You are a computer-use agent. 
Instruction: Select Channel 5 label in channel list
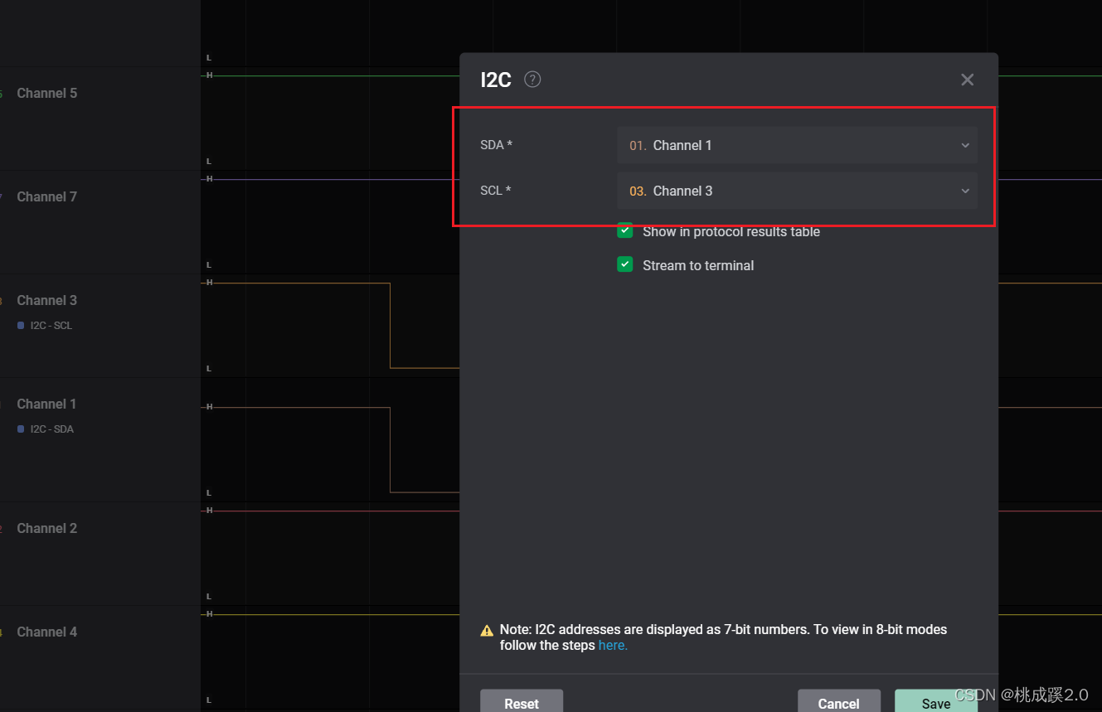(x=47, y=93)
